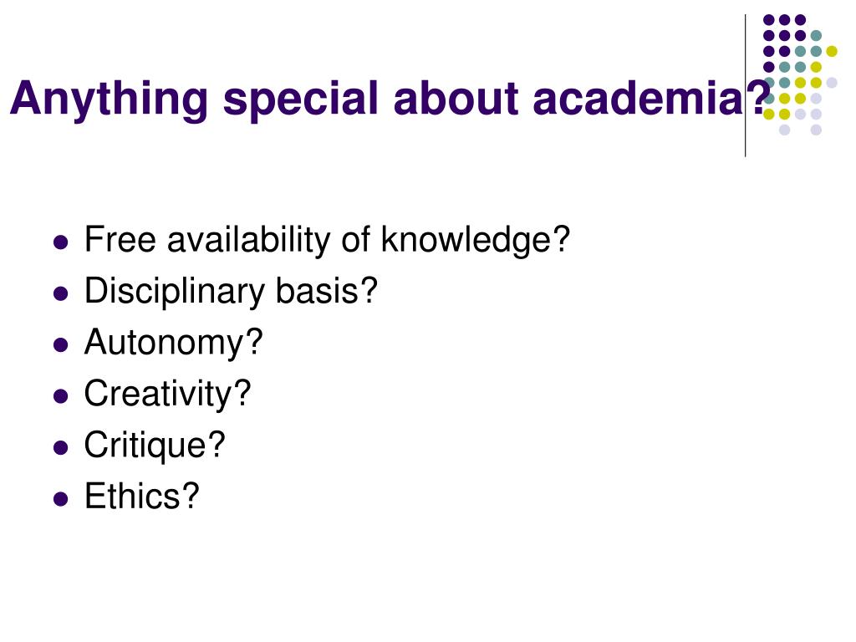
Task: Select the 'Autonomy?' bullet text
Action: [174, 342]
